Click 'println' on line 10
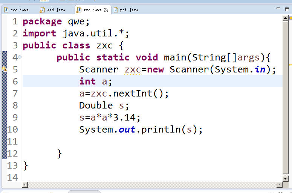292x193 pixels. pyautogui.click(x=161, y=130)
